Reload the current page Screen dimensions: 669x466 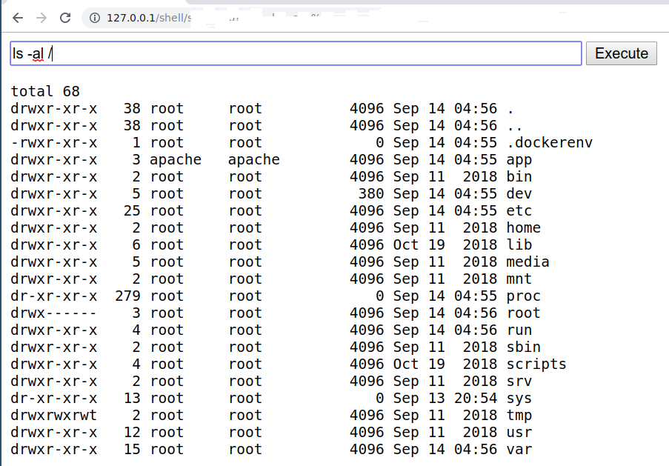(65, 18)
